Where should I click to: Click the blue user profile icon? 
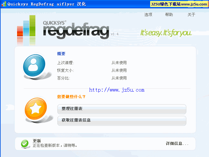[x=34, y=65]
